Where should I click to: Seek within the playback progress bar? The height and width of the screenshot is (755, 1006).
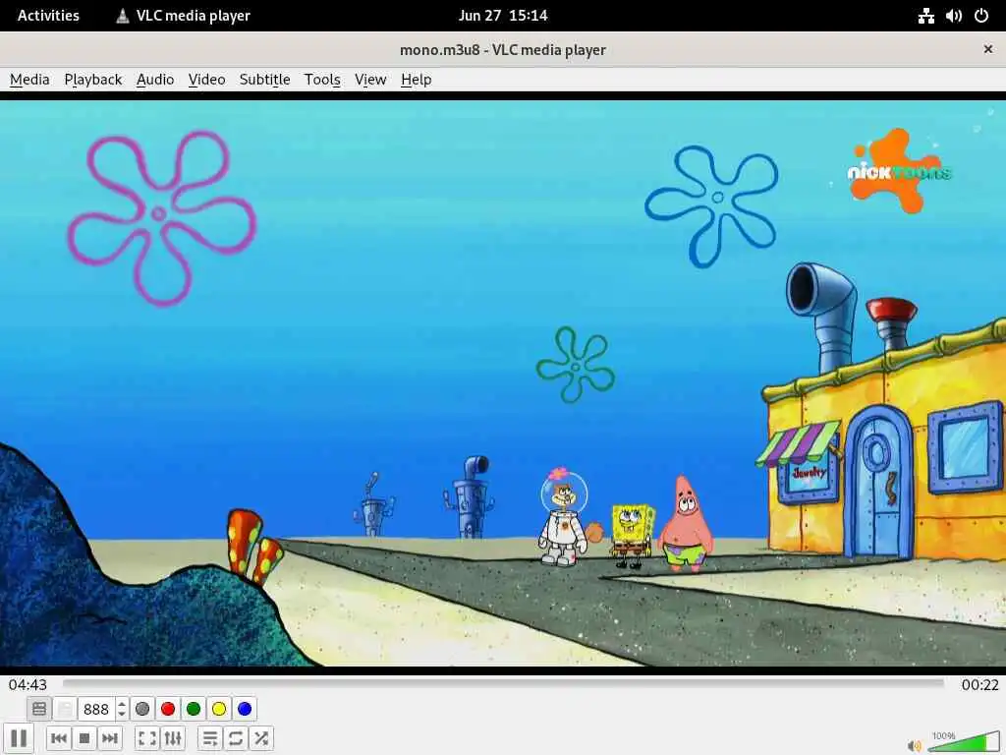pyautogui.click(x=503, y=684)
